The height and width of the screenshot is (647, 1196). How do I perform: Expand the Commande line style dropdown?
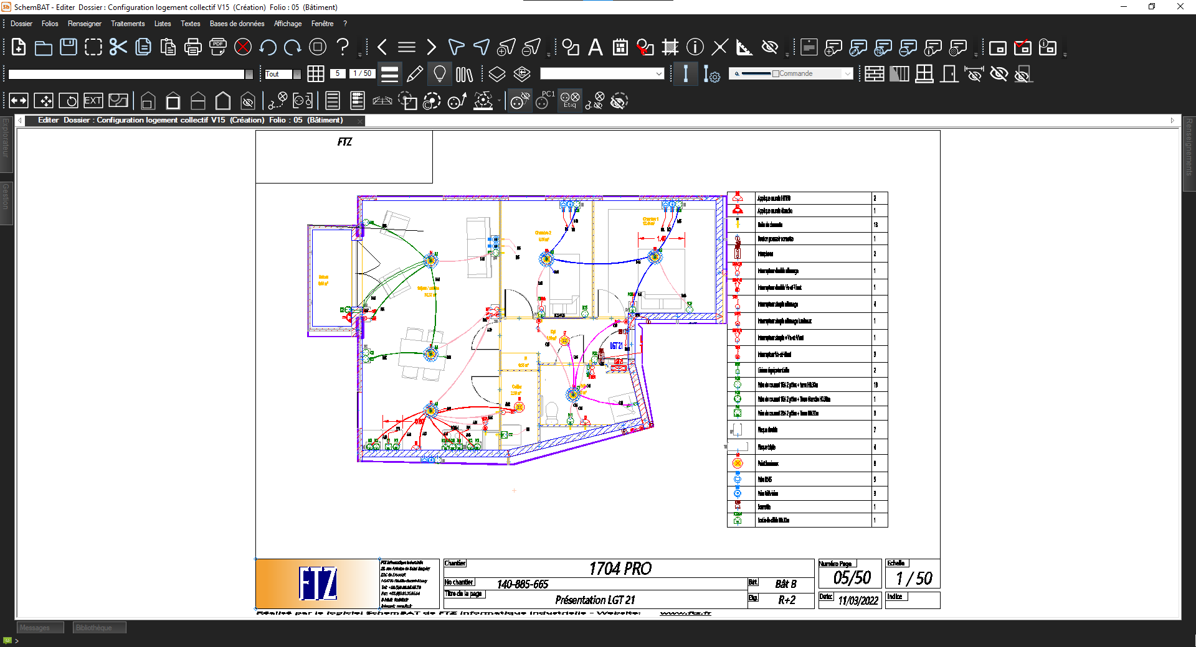(x=847, y=74)
